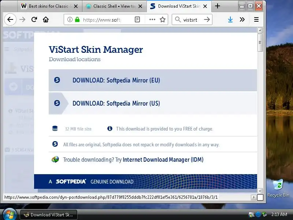The width and height of the screenshot is (293, 220).
Task: Click the browser forward arrow
Action: [x=22, y=19]
